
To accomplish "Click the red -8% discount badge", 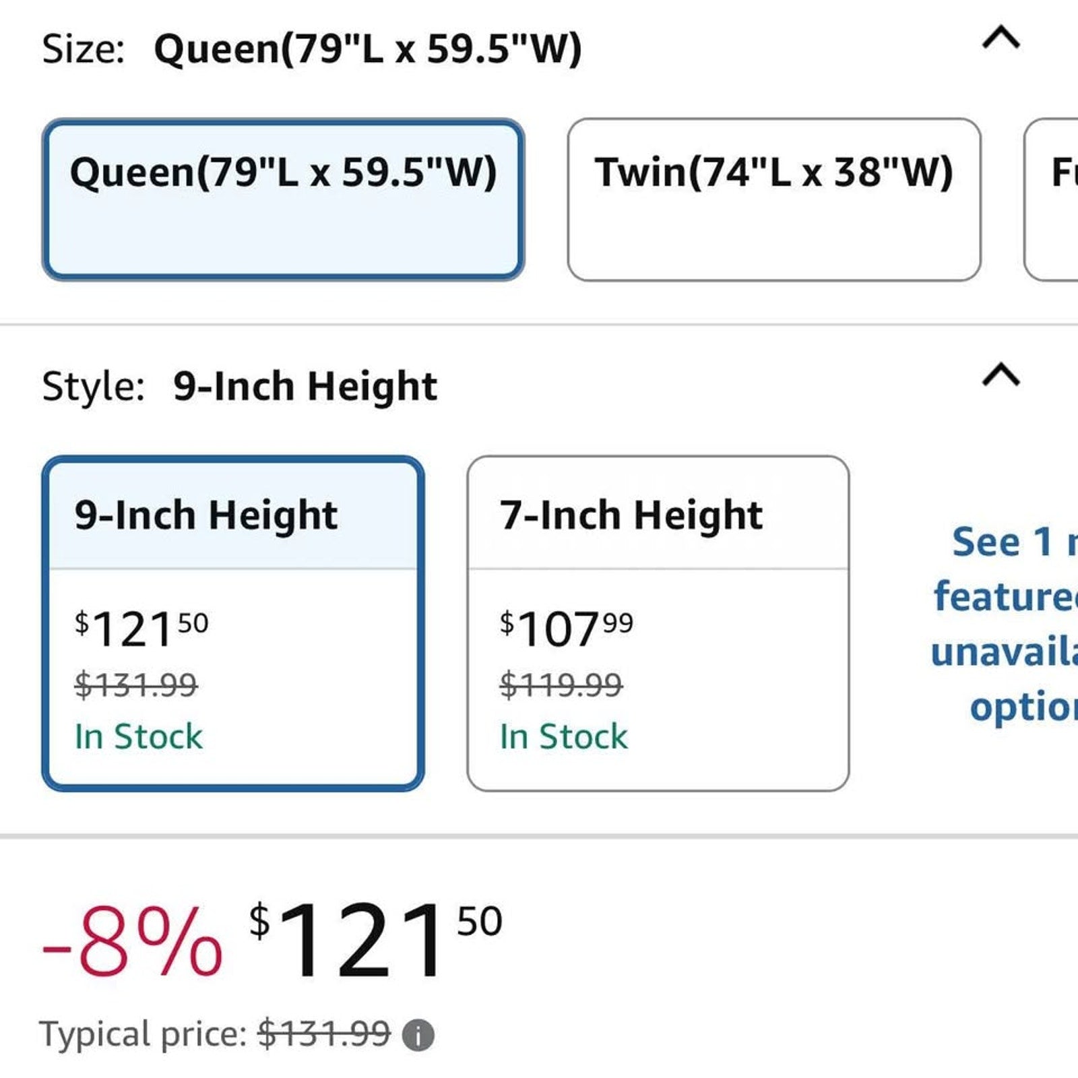I will click(x=132, y=941).
